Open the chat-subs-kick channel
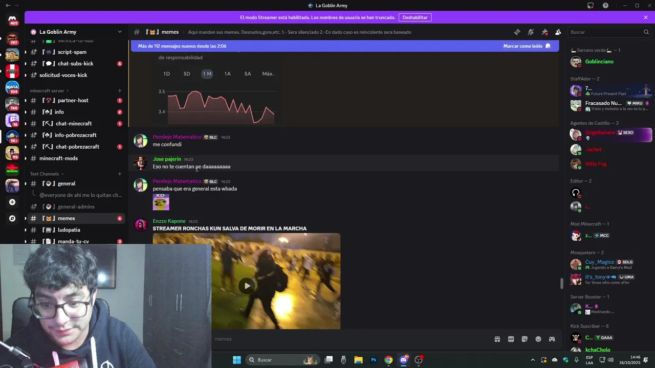Viewport: 655px width, 368px height. pos(76,64)
